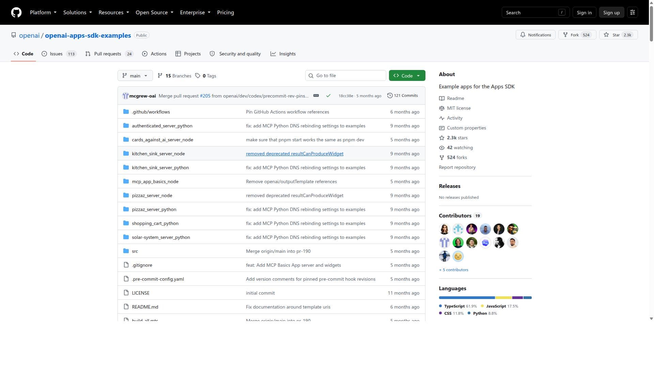Image resolution: width=654 pixels, height=367 pixels.
Task: Click the yellow JavaScript segment of the language bar
Action: [x=504, y=298]
